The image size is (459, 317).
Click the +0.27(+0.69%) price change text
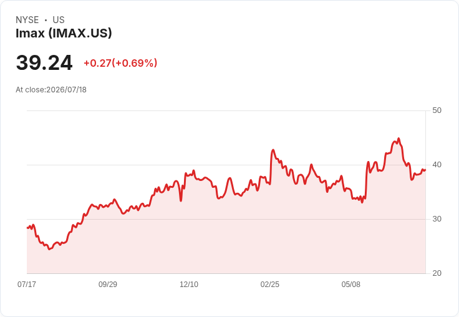coord(120,63)
